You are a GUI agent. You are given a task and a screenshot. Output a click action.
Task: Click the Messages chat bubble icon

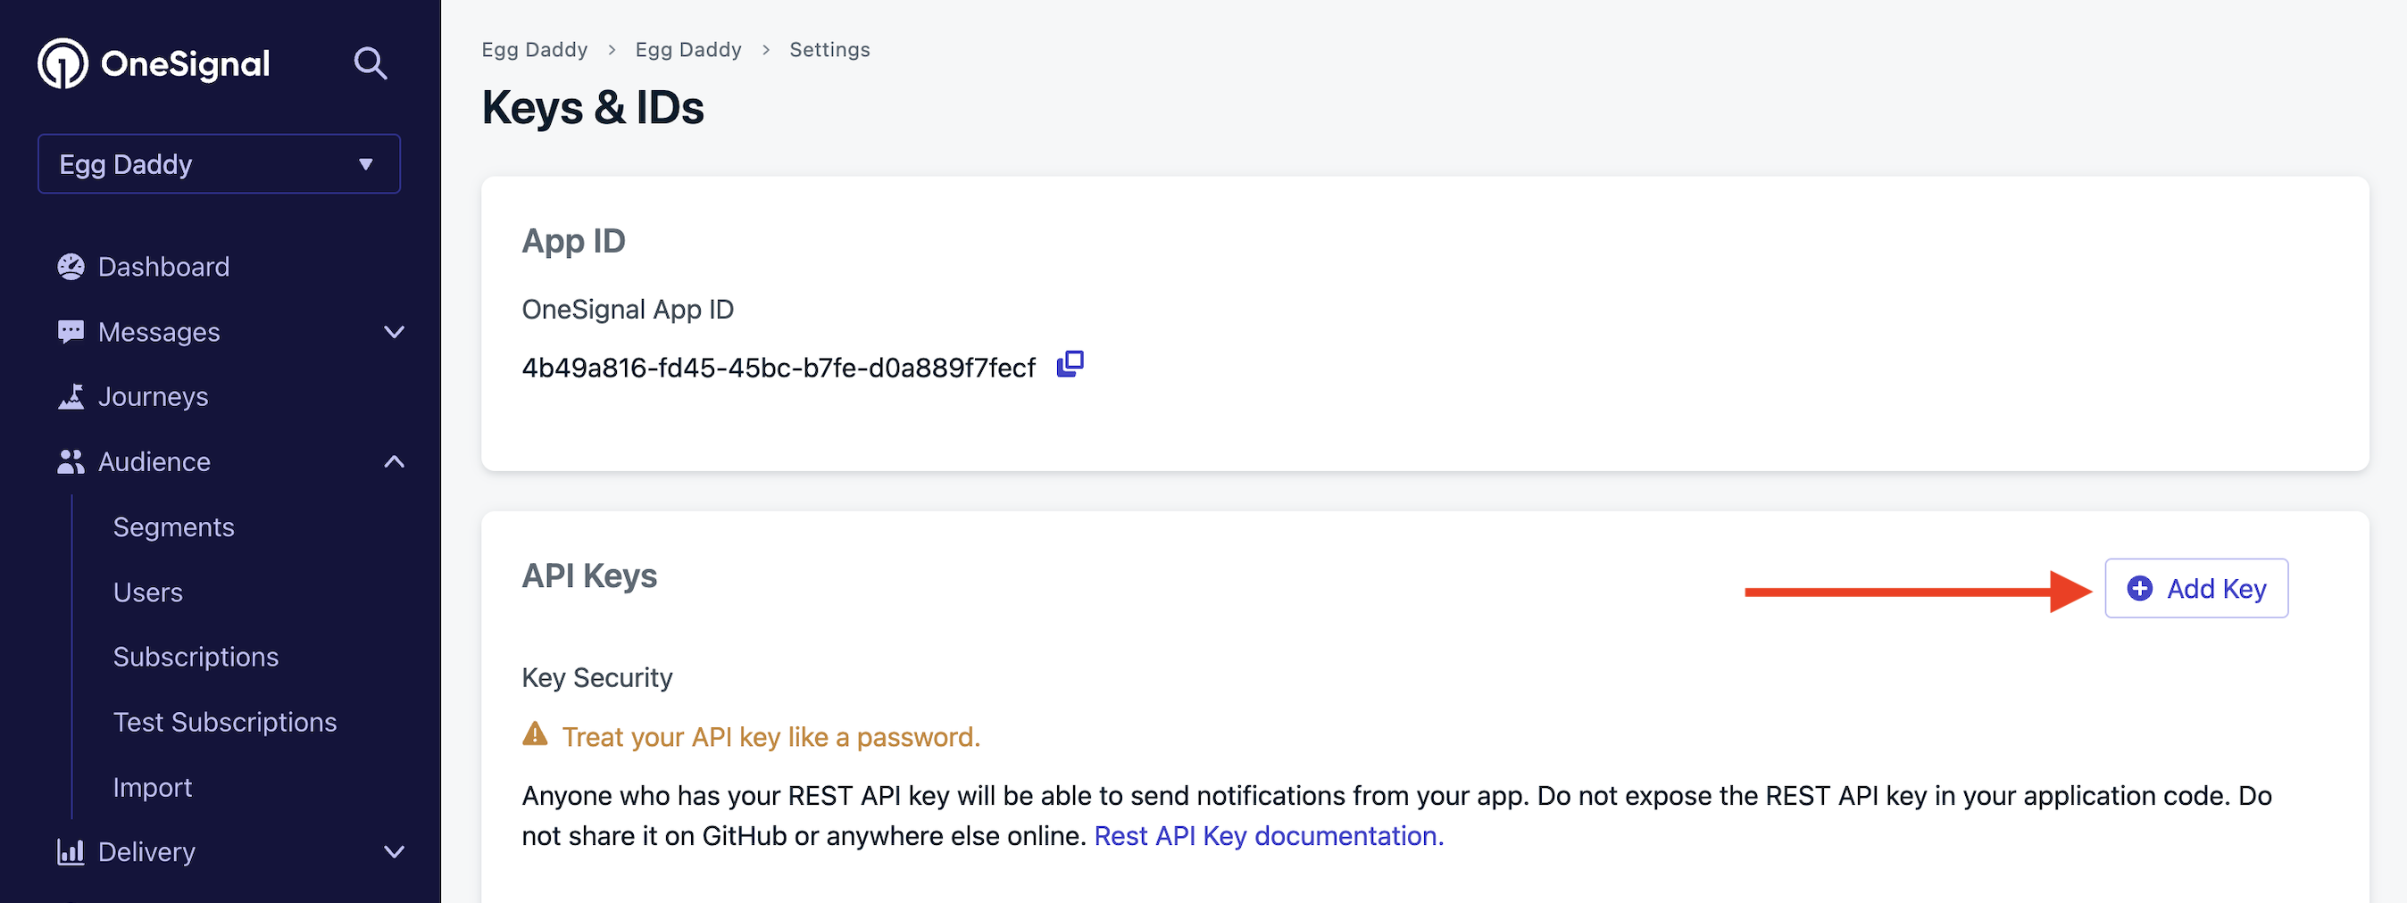pos(71,333)
